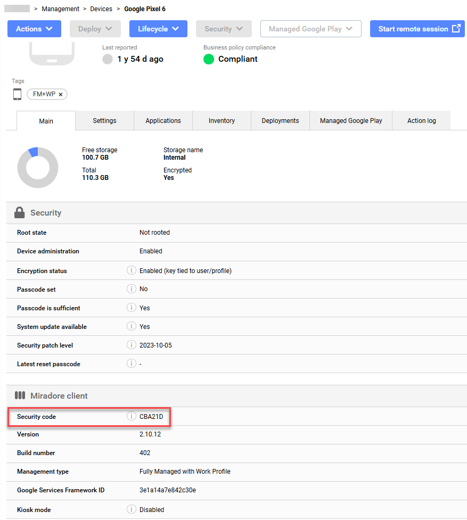
Task: Navigate to Devices in breadcrumb
Action: click(101, 9)
